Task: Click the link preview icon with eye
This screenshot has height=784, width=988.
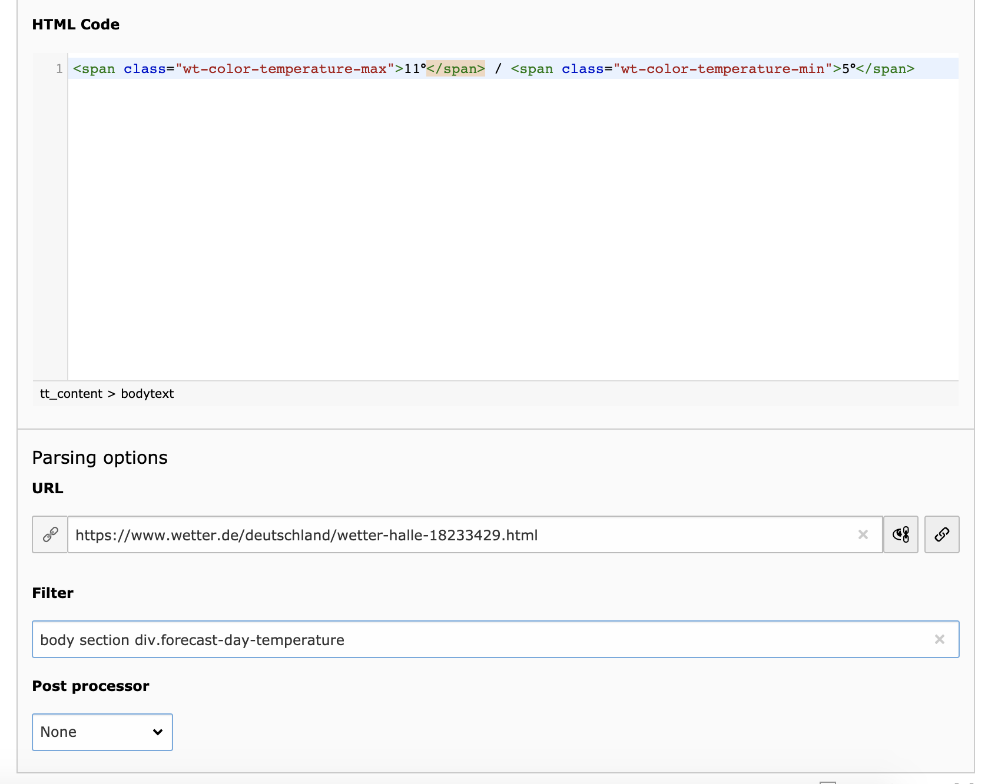Action: (901, 534)
